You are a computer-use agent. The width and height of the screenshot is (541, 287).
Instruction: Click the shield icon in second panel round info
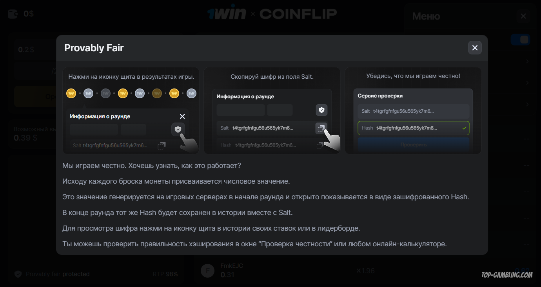321,110
